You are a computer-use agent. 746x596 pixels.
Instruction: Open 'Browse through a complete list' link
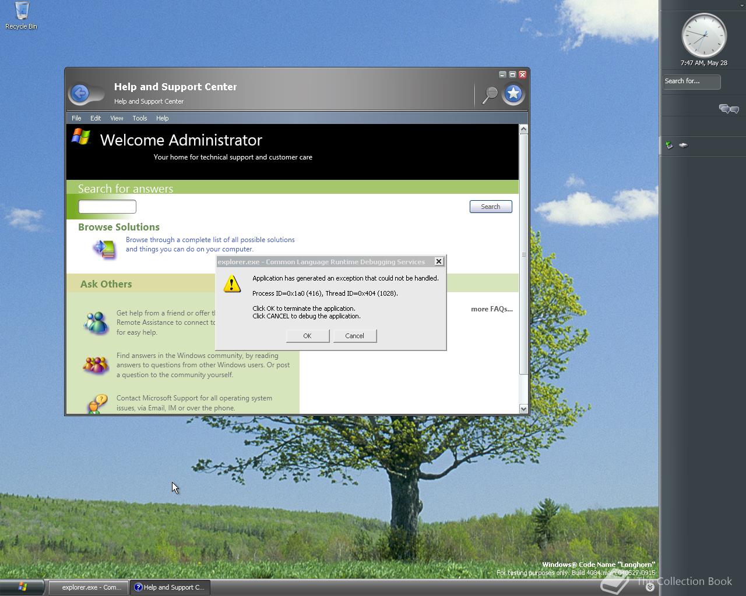[210, 244]
